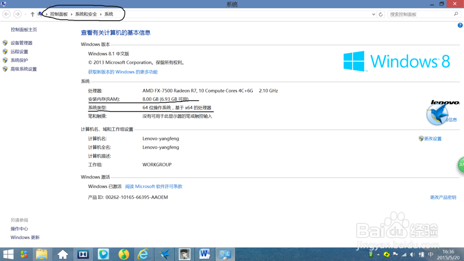Switch the 中 input method indicator
This screenshot has width=464, height=261.
(431, 255)
